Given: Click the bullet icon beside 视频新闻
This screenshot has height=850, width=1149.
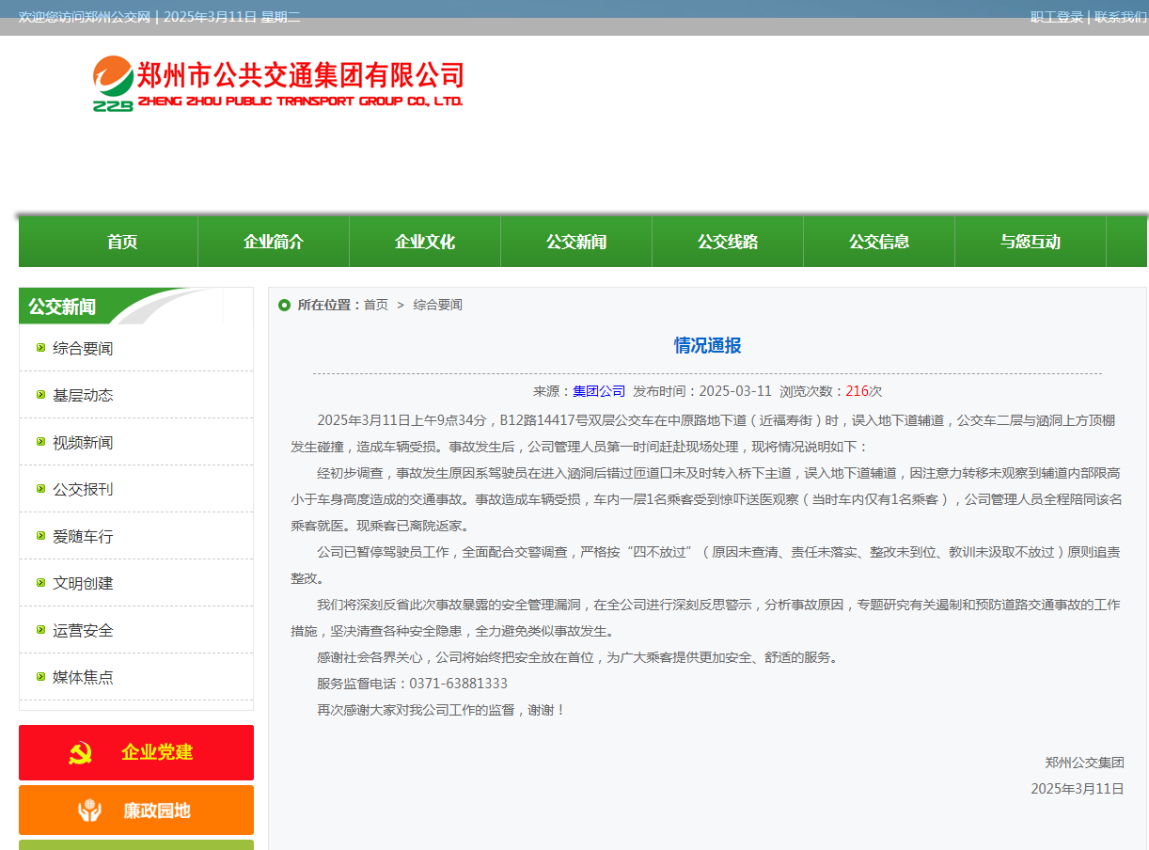Looking at the screenshot, I should (40, 442).
